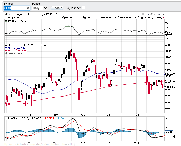Click the 30-Aug-2018 date label
The image size is (181, 146).
(x=12, y=17)
